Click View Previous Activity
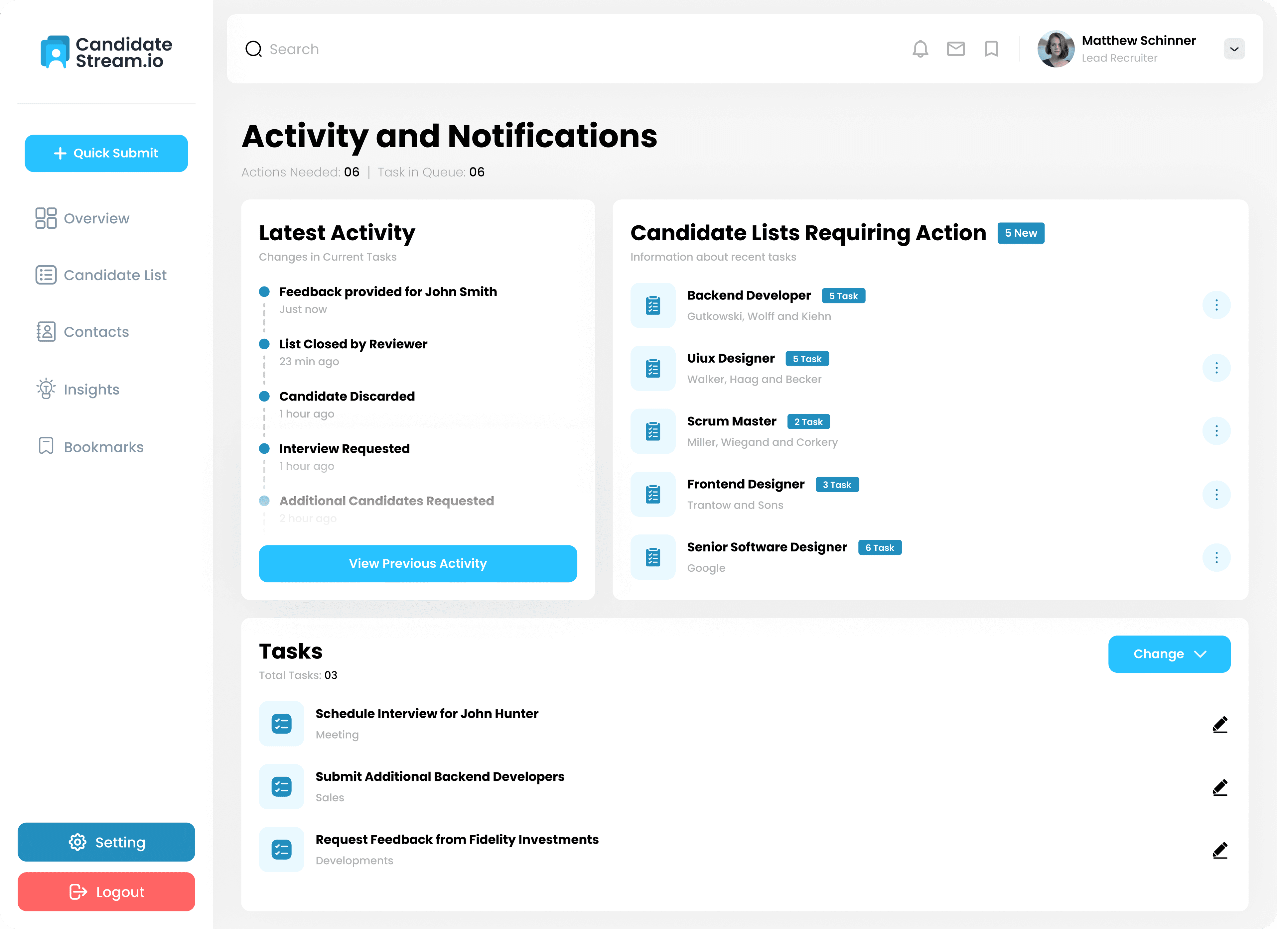The image size is (1277, 929). pos(417,563)
